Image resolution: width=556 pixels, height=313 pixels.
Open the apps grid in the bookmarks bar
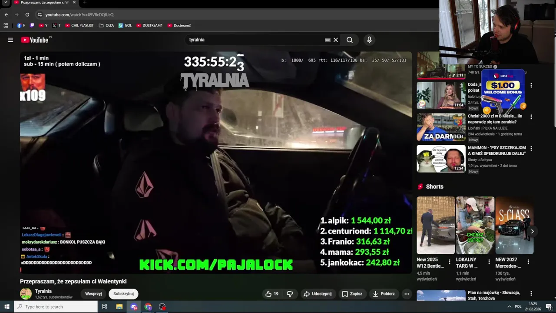[6, 26]
